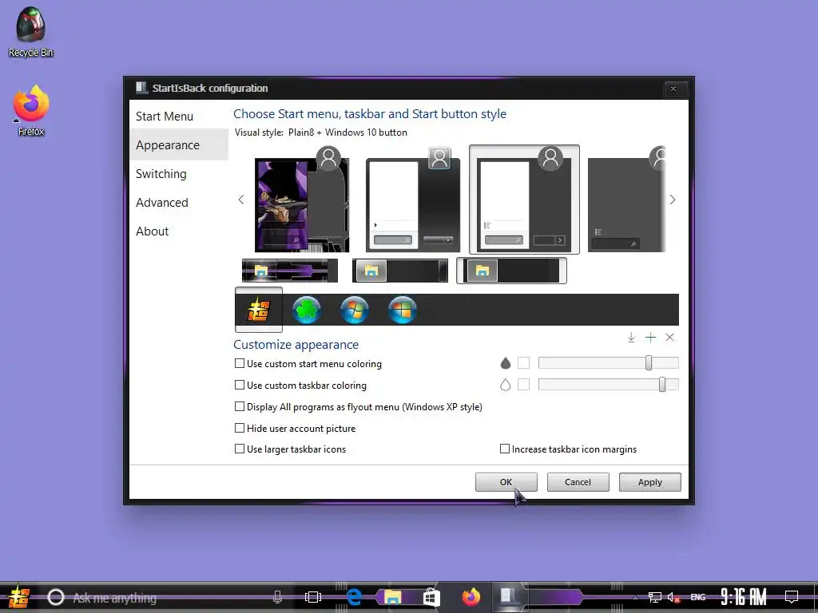Viewport: 818px width, 613px height.
Task: Select the custom orange Start button icon
Action: [x=259, y=310]
